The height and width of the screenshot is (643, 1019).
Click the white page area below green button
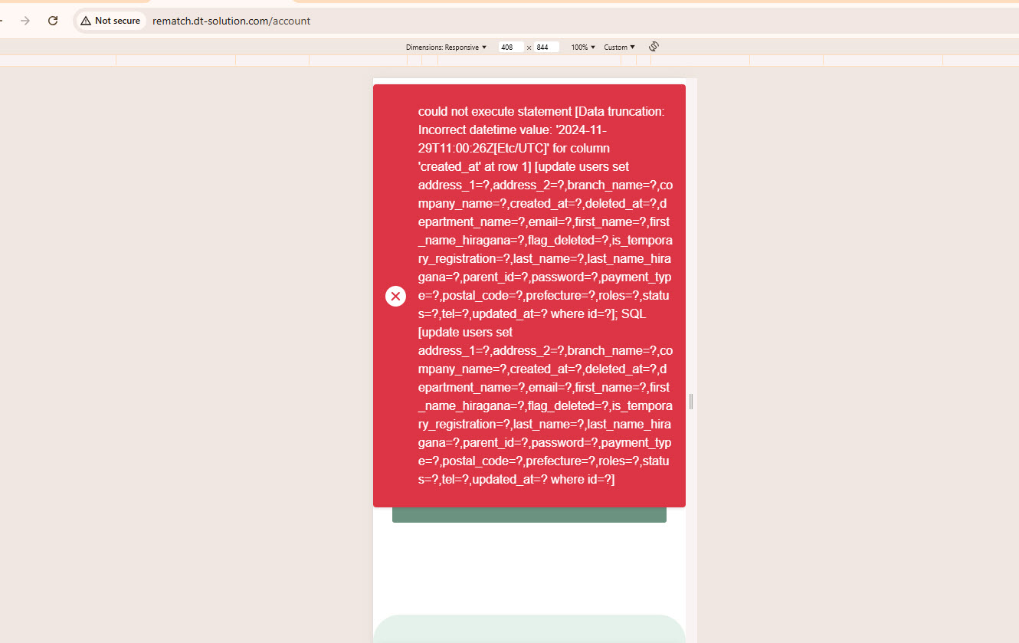pyautogui.click(x=529, y=567)
